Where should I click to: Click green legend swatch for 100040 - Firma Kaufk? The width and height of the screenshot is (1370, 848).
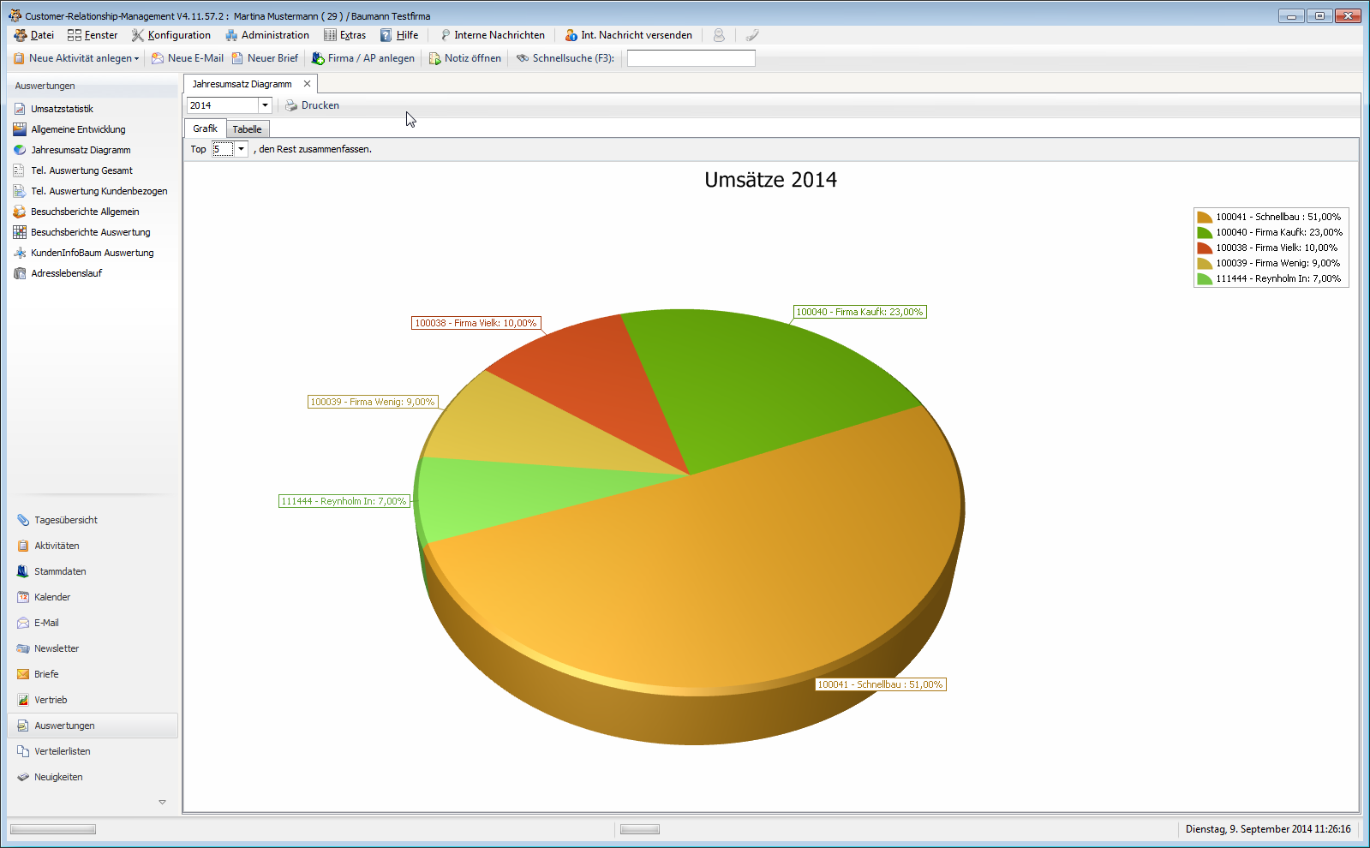tap(1205, 232)
